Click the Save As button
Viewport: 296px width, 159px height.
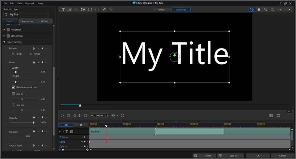coord(230,156)
